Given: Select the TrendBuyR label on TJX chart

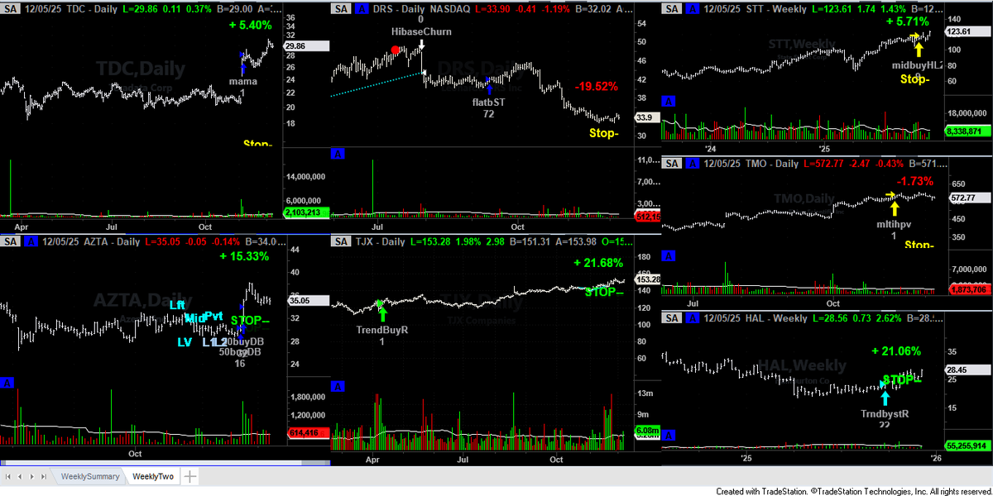Looking at the screenshot, I should pos(382,328).
